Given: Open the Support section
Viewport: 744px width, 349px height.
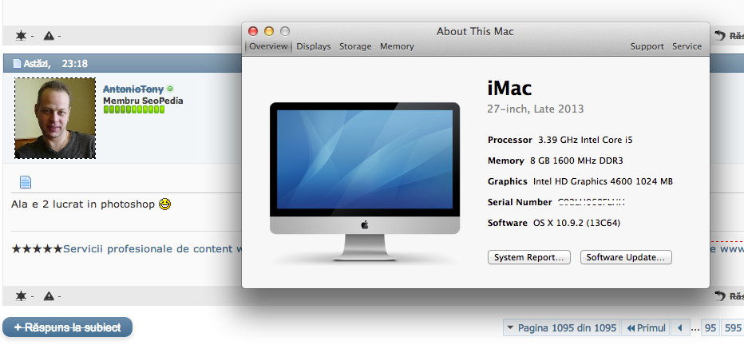Looking at the screenshot, I should (x=647, y=46).
